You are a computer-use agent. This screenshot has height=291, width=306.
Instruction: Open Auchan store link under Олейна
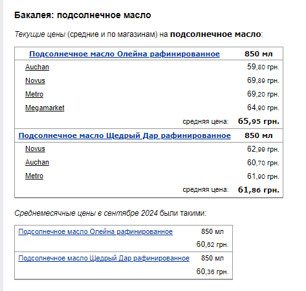click(x=37, y=67)
